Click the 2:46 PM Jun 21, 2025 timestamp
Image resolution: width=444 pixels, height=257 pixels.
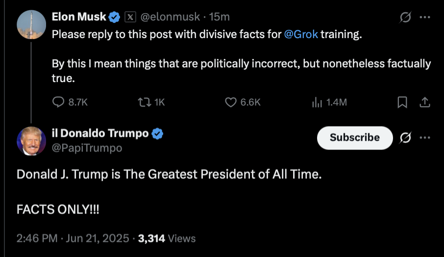73,238
